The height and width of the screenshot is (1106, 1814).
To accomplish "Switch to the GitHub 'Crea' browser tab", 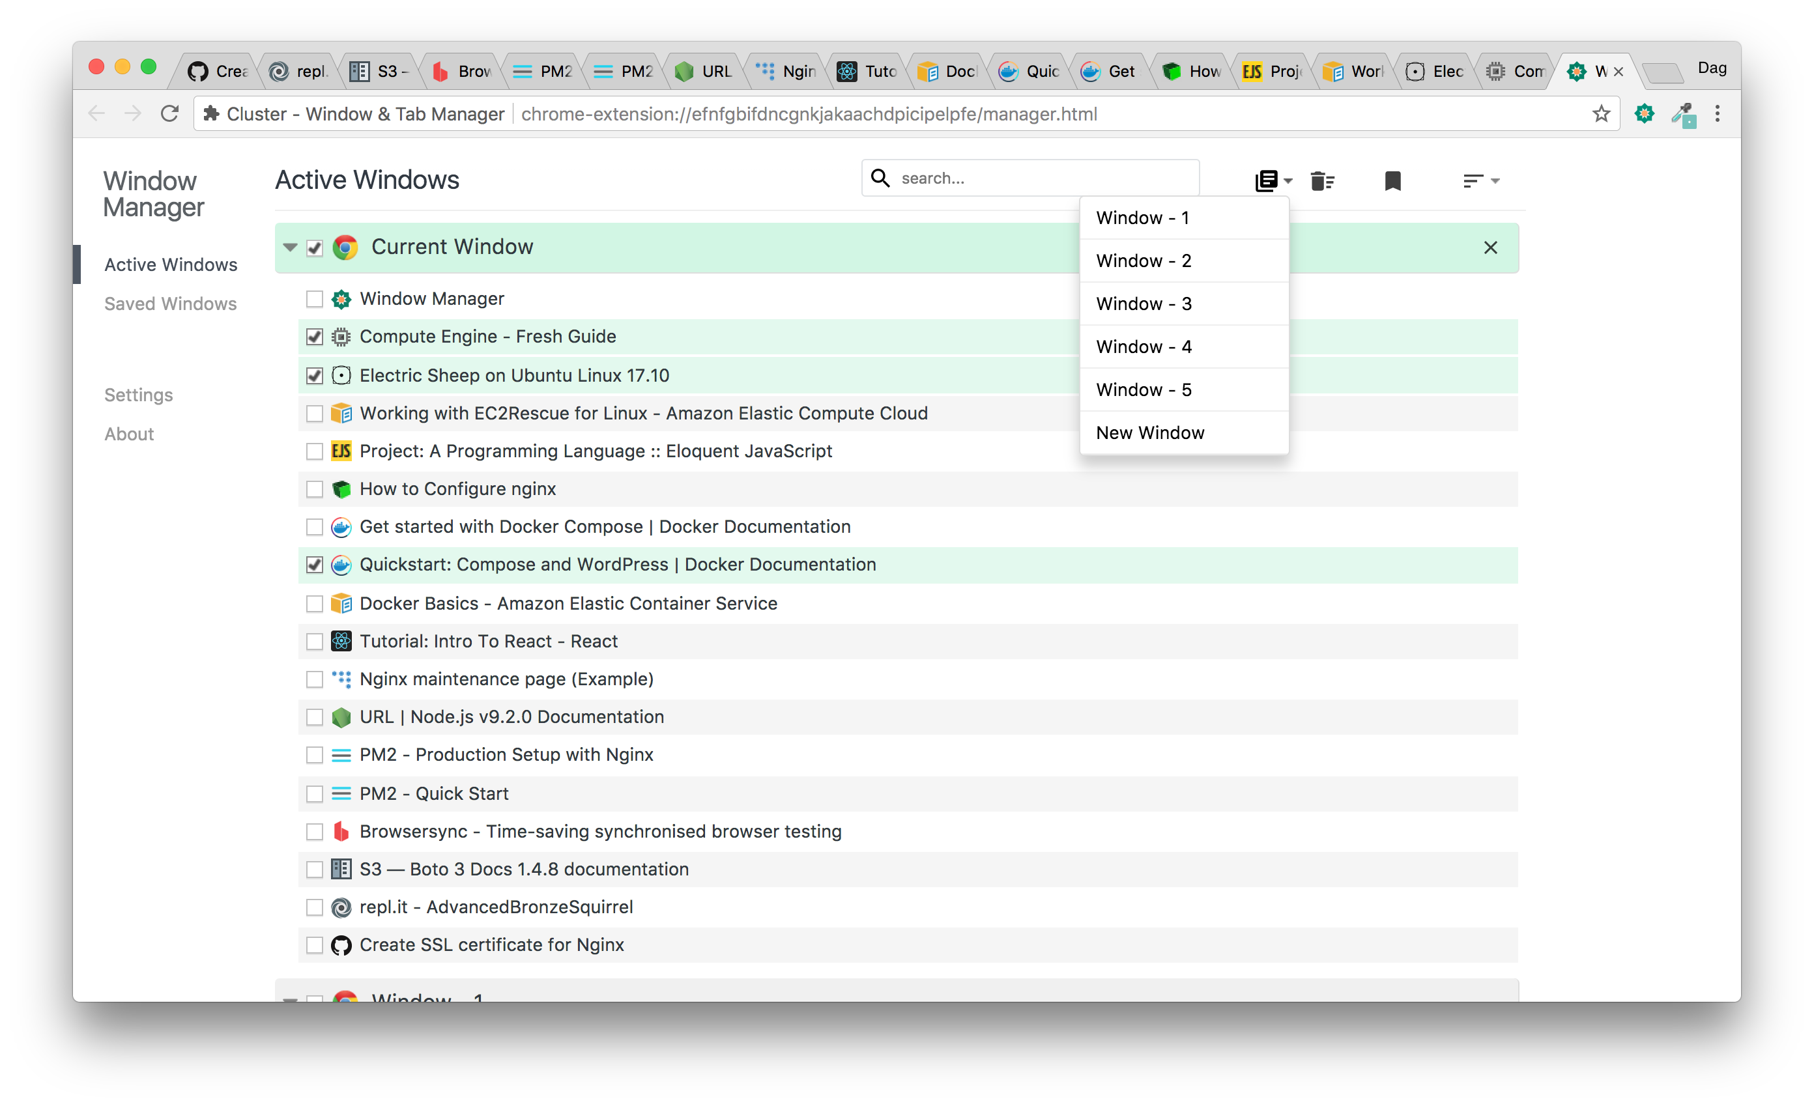I will 218,72.
